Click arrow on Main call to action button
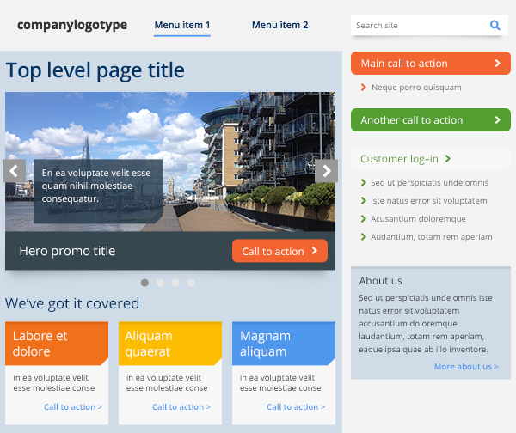 (x=498, y=63)
